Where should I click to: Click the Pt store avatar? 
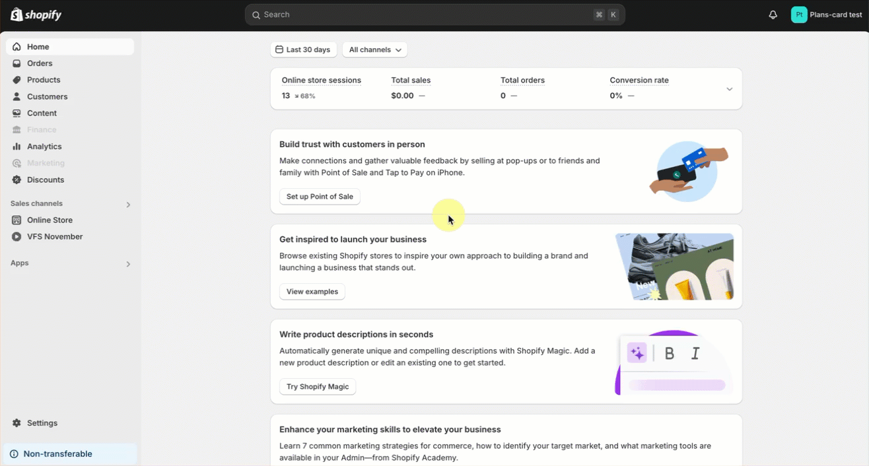coord(799,15)
